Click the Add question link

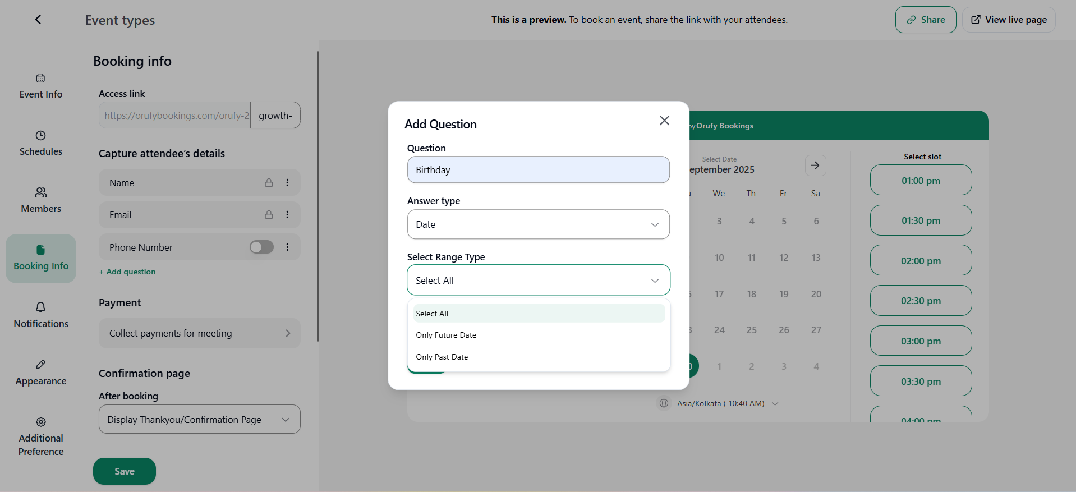[127, 272]
